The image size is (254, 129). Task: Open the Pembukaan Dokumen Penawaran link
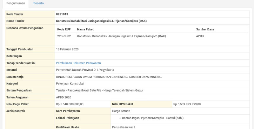[x=78, y=63]
